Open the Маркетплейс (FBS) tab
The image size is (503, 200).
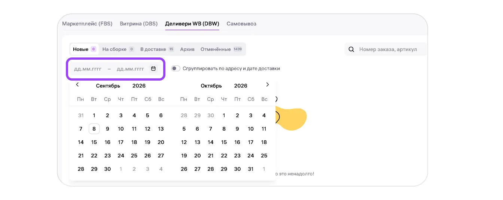87,24
